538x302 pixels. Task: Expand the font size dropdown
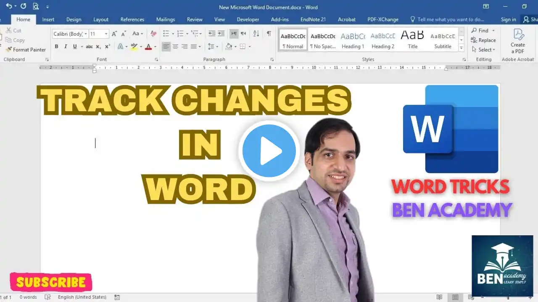pyautogui.click(x=106, y=34)
